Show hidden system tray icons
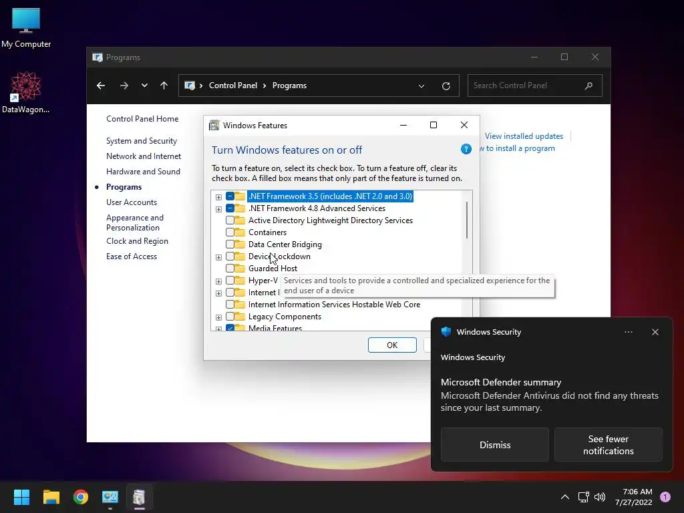684x513 pixels. click(x=565, y=497)
